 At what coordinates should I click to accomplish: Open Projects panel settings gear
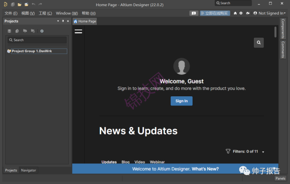(x=42, y=31)
